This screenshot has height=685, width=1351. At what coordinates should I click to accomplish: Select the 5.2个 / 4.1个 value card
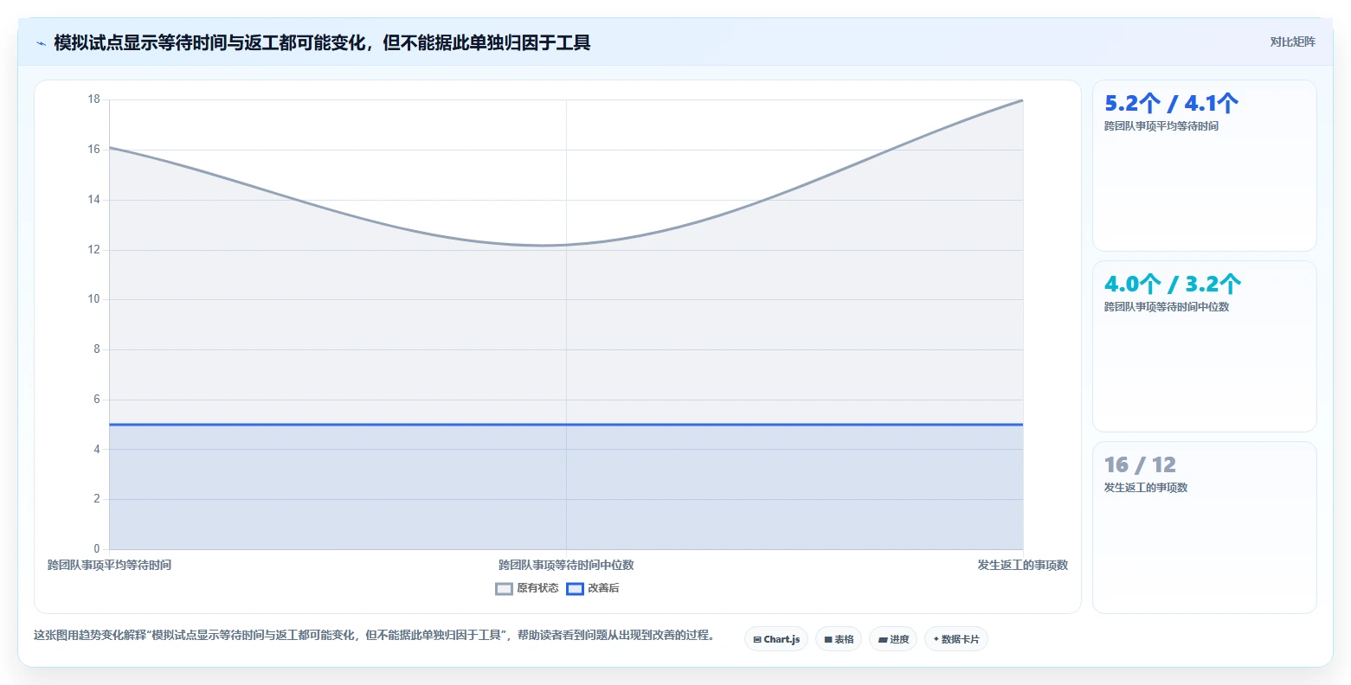(1205, 166)
